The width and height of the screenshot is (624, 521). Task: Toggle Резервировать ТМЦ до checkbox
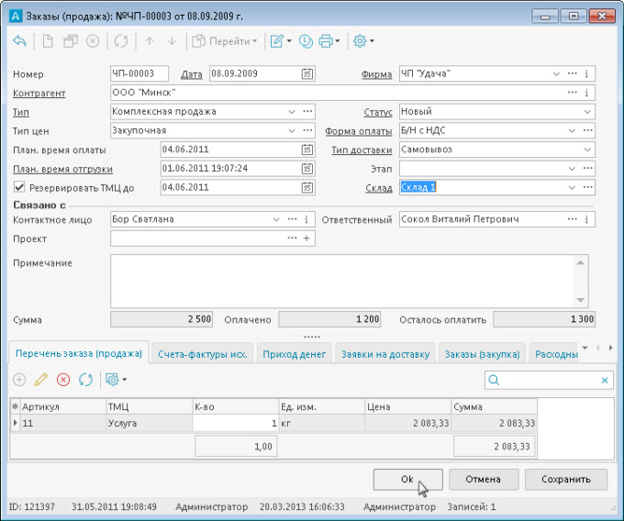tap(20, 187)
